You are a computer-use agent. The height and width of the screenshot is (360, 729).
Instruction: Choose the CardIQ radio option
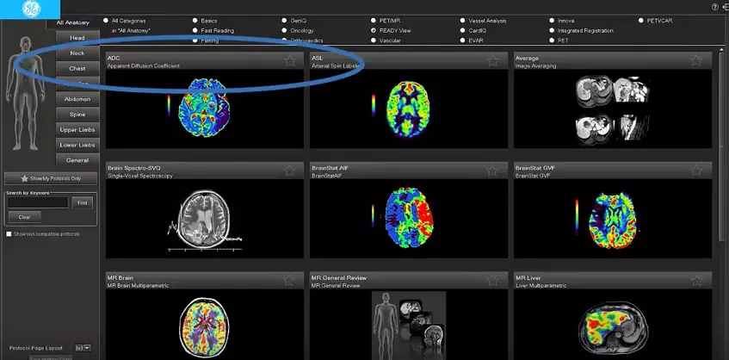(462, 31)
